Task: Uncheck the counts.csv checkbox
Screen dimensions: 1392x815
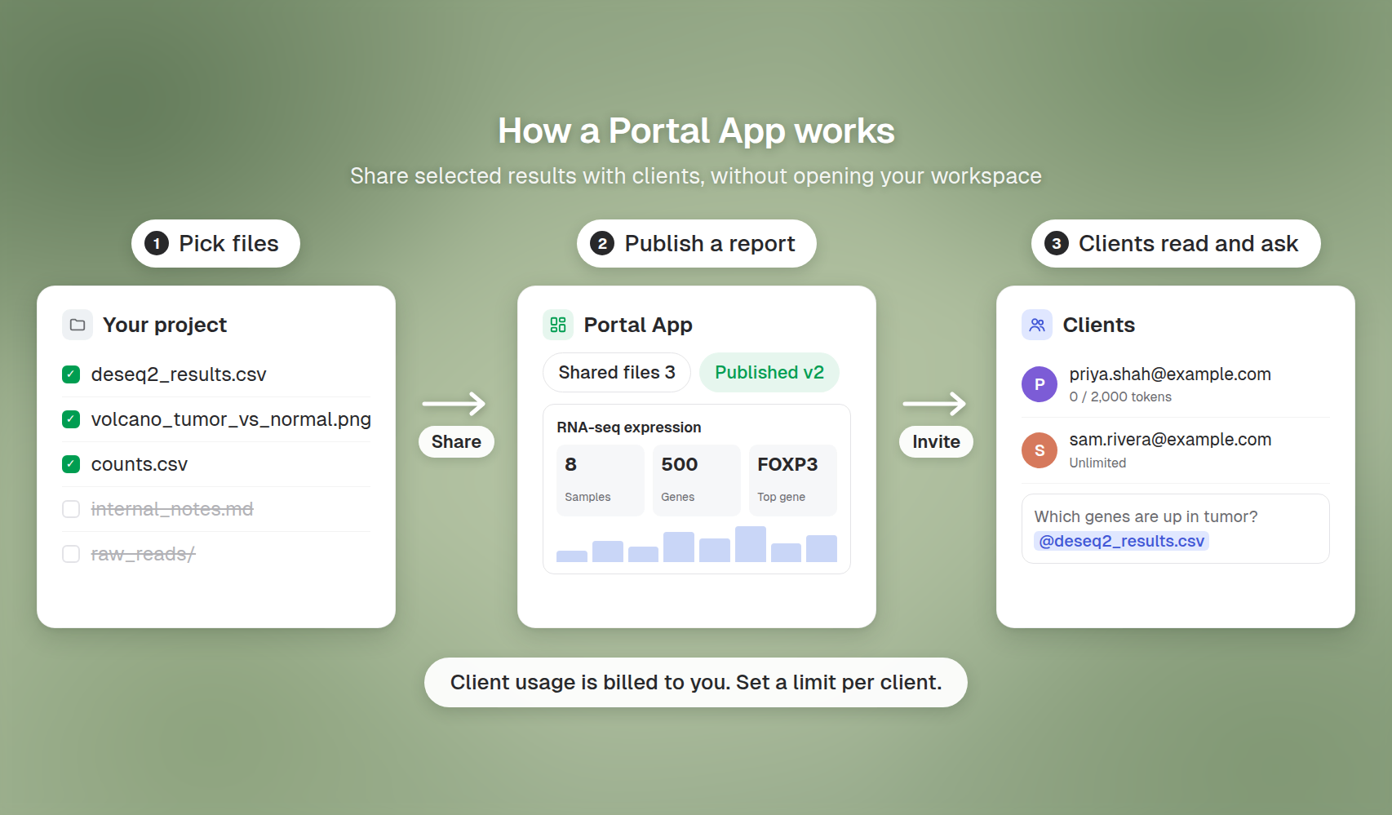Action: tap(71, 464)
